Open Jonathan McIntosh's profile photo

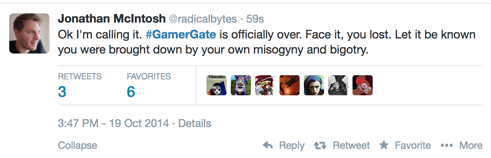[x=29, y=33]
